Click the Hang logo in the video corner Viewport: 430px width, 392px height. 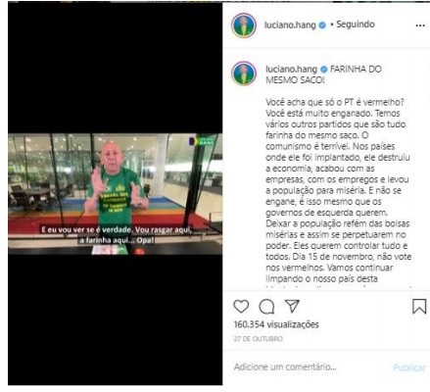202,141
